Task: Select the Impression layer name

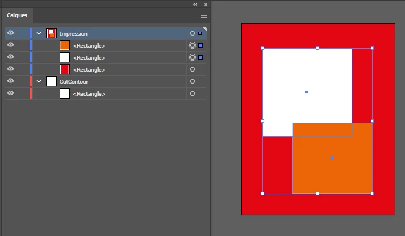Action: point(73,34)
